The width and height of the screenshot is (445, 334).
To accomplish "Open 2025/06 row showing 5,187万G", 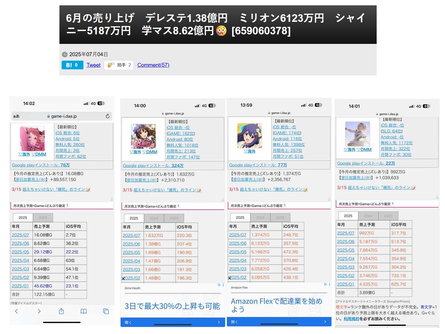I will coord(346,241).
